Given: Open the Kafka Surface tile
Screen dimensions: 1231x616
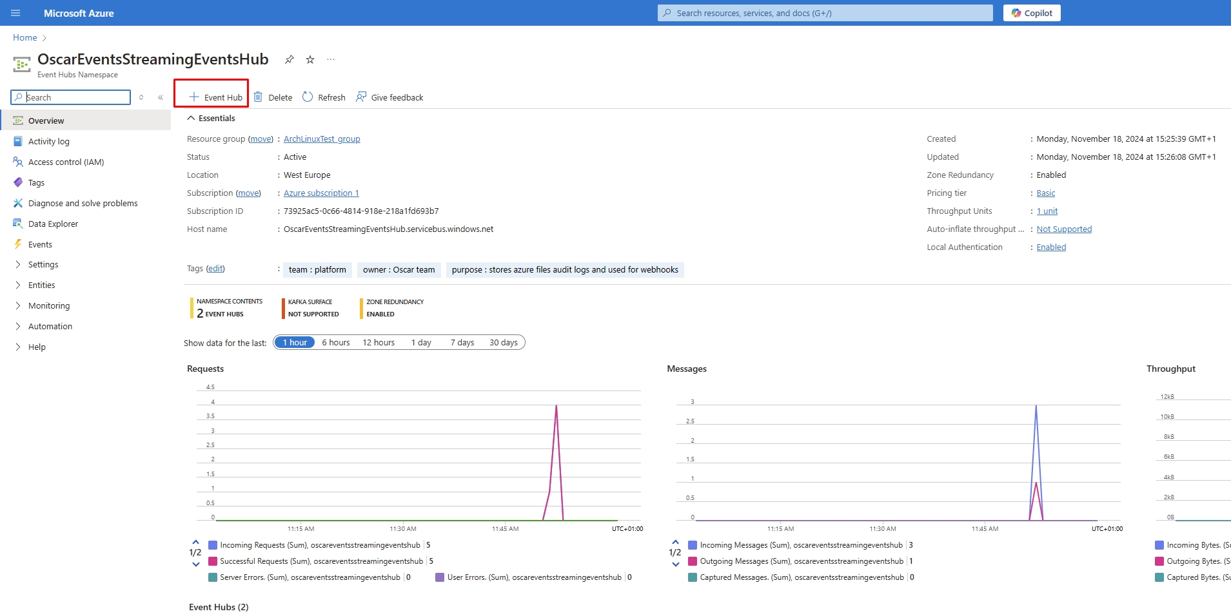Looking at the screenshot, I should pos(310,308).
